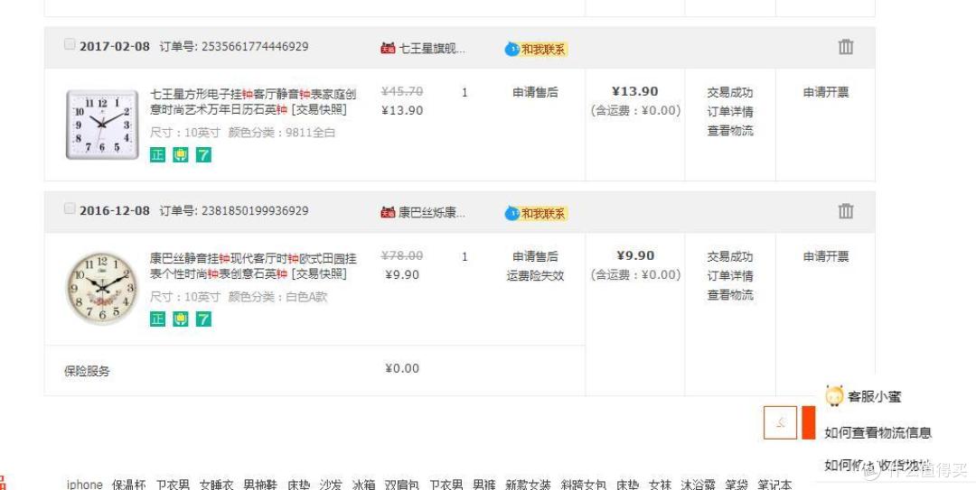This screenshot has height=490, width=976.
Task: Search keyword 男裤
Action: (483, 485)
